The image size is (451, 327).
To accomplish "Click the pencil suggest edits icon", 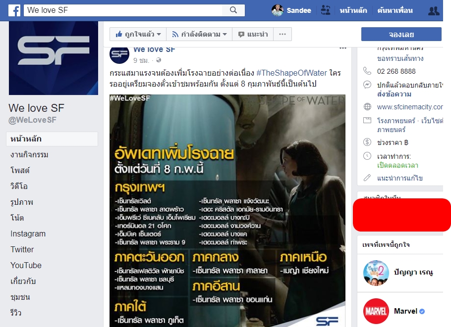I will point(367,178).
